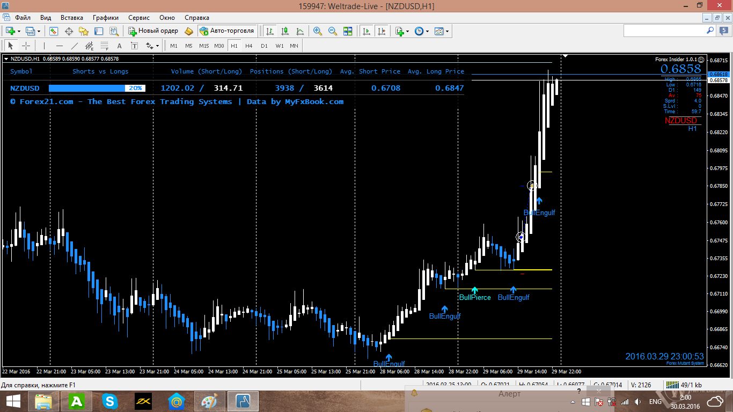Click the Новый ордер button
This screenshot has width=733, height=412.
click(153, 31)
